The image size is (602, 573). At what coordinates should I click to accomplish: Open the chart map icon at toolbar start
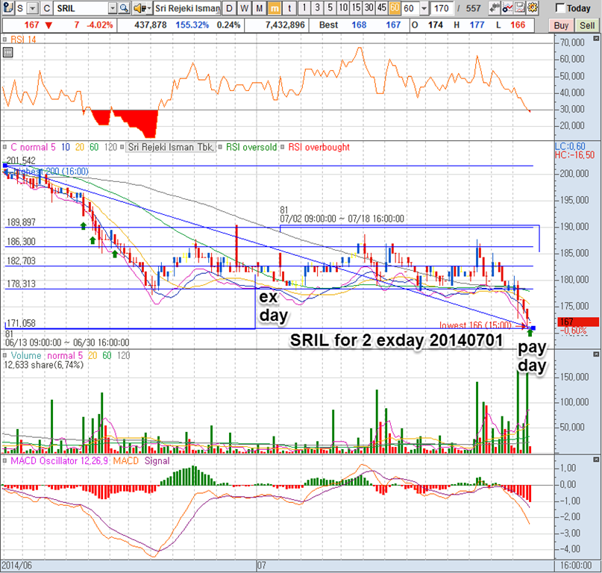pos(8,7)
